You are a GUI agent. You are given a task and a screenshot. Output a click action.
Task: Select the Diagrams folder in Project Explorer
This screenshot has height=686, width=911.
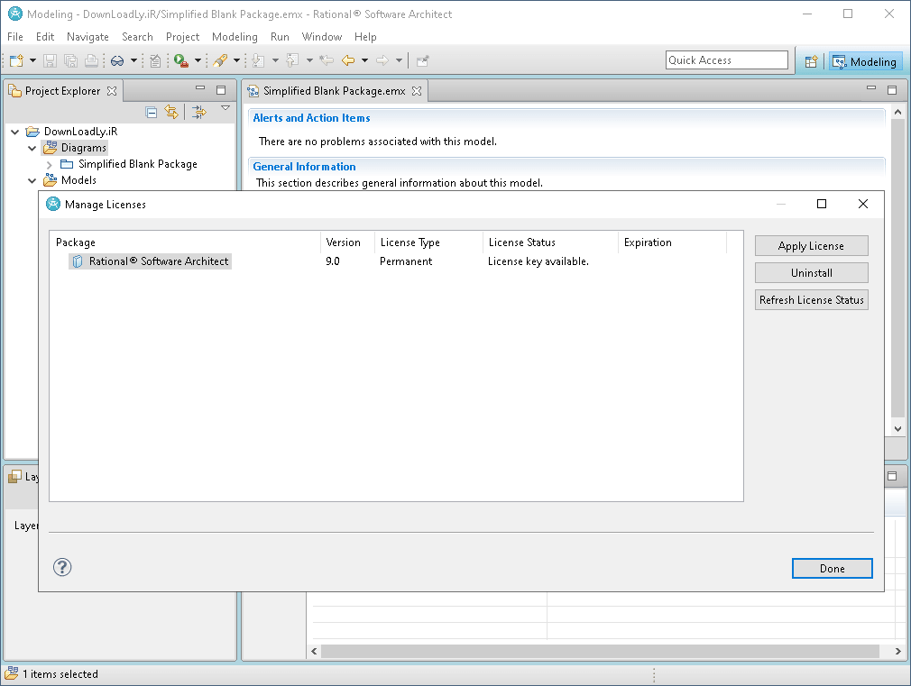coord(84,147)
